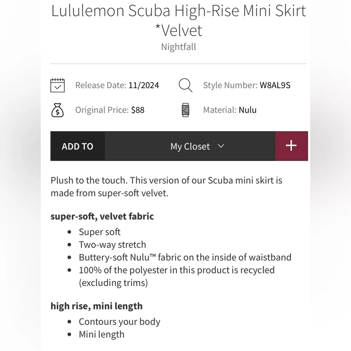Click the original price money bag icon

[58, 110]
